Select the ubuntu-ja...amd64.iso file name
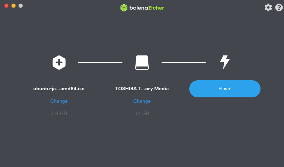Image resolution: width=284 pixels, height=167 pixels. 59,89
